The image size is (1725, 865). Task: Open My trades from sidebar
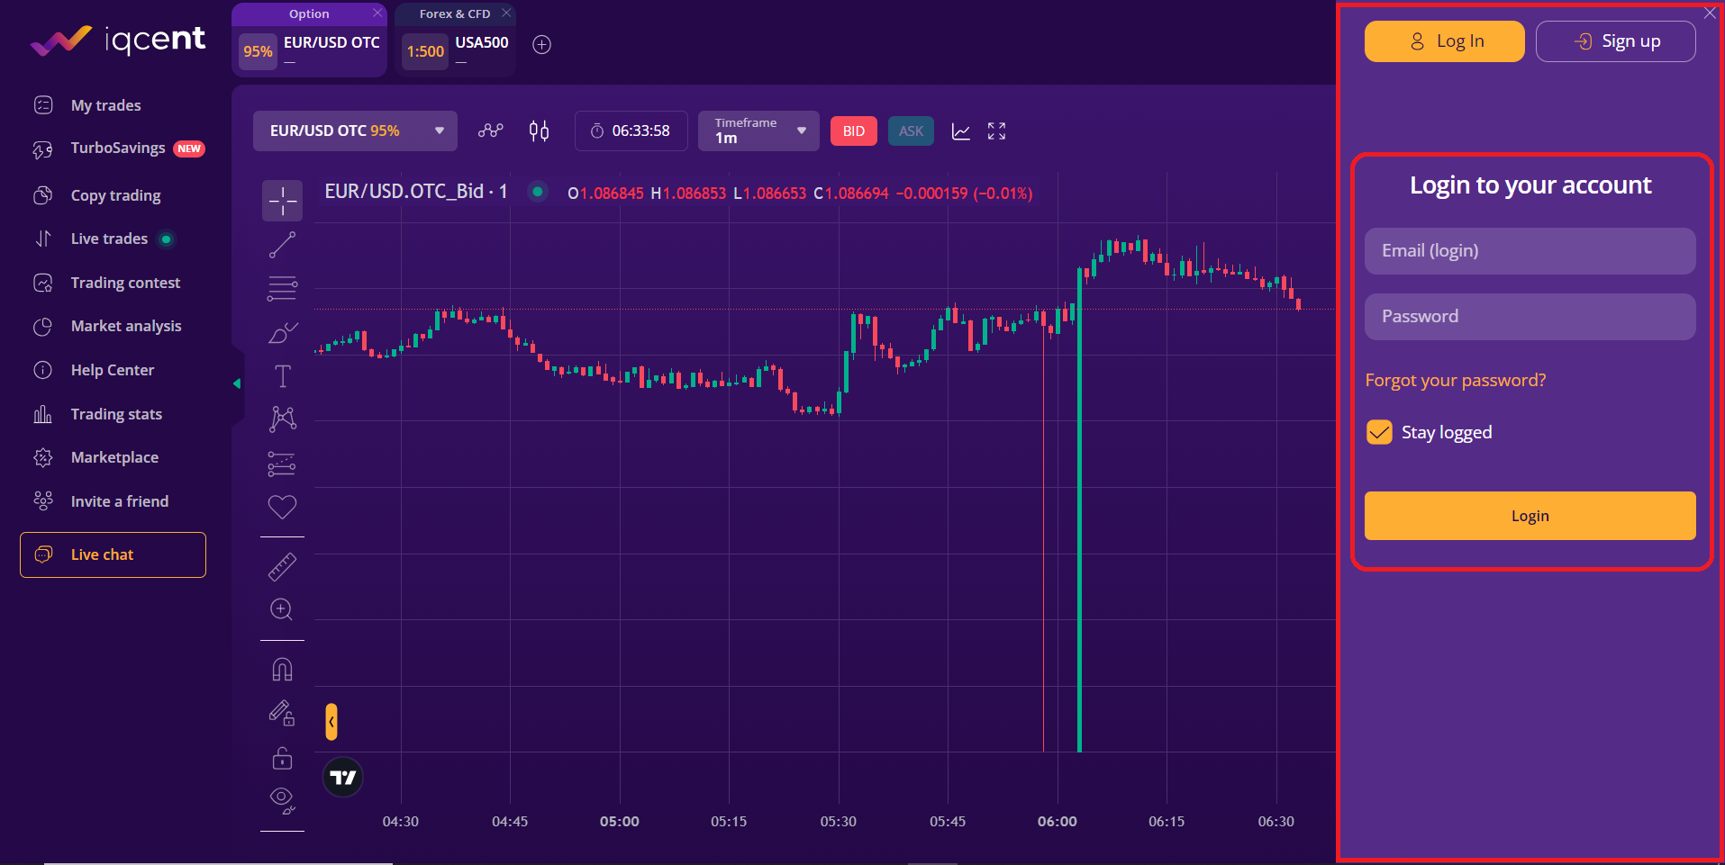click(x=105, y=105)
